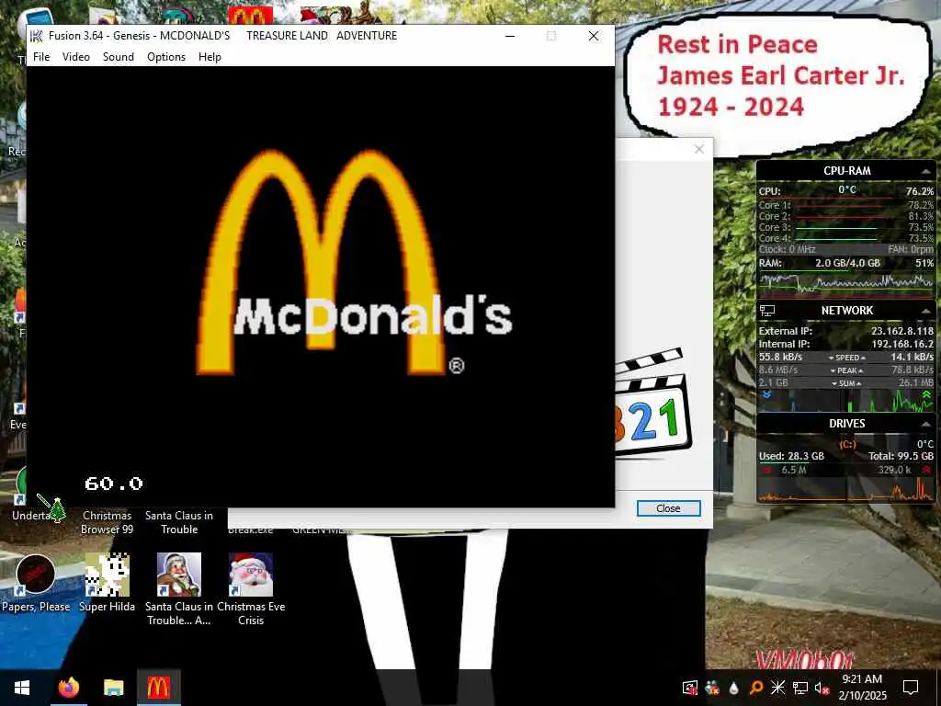Screen dimensions: 941x706
Task: Click the RAM usage graph in CPU-RAM widget
Action: tap(846, 284)
